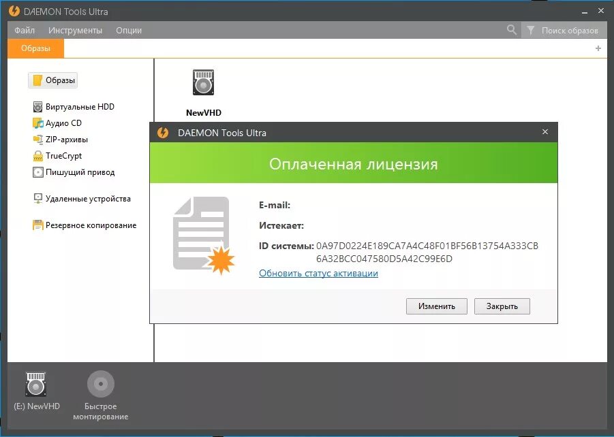Screen dimensions: 614x437
Task: Click the DAEMON Tools logo in main title bar
Action: [x=14, y=11]
